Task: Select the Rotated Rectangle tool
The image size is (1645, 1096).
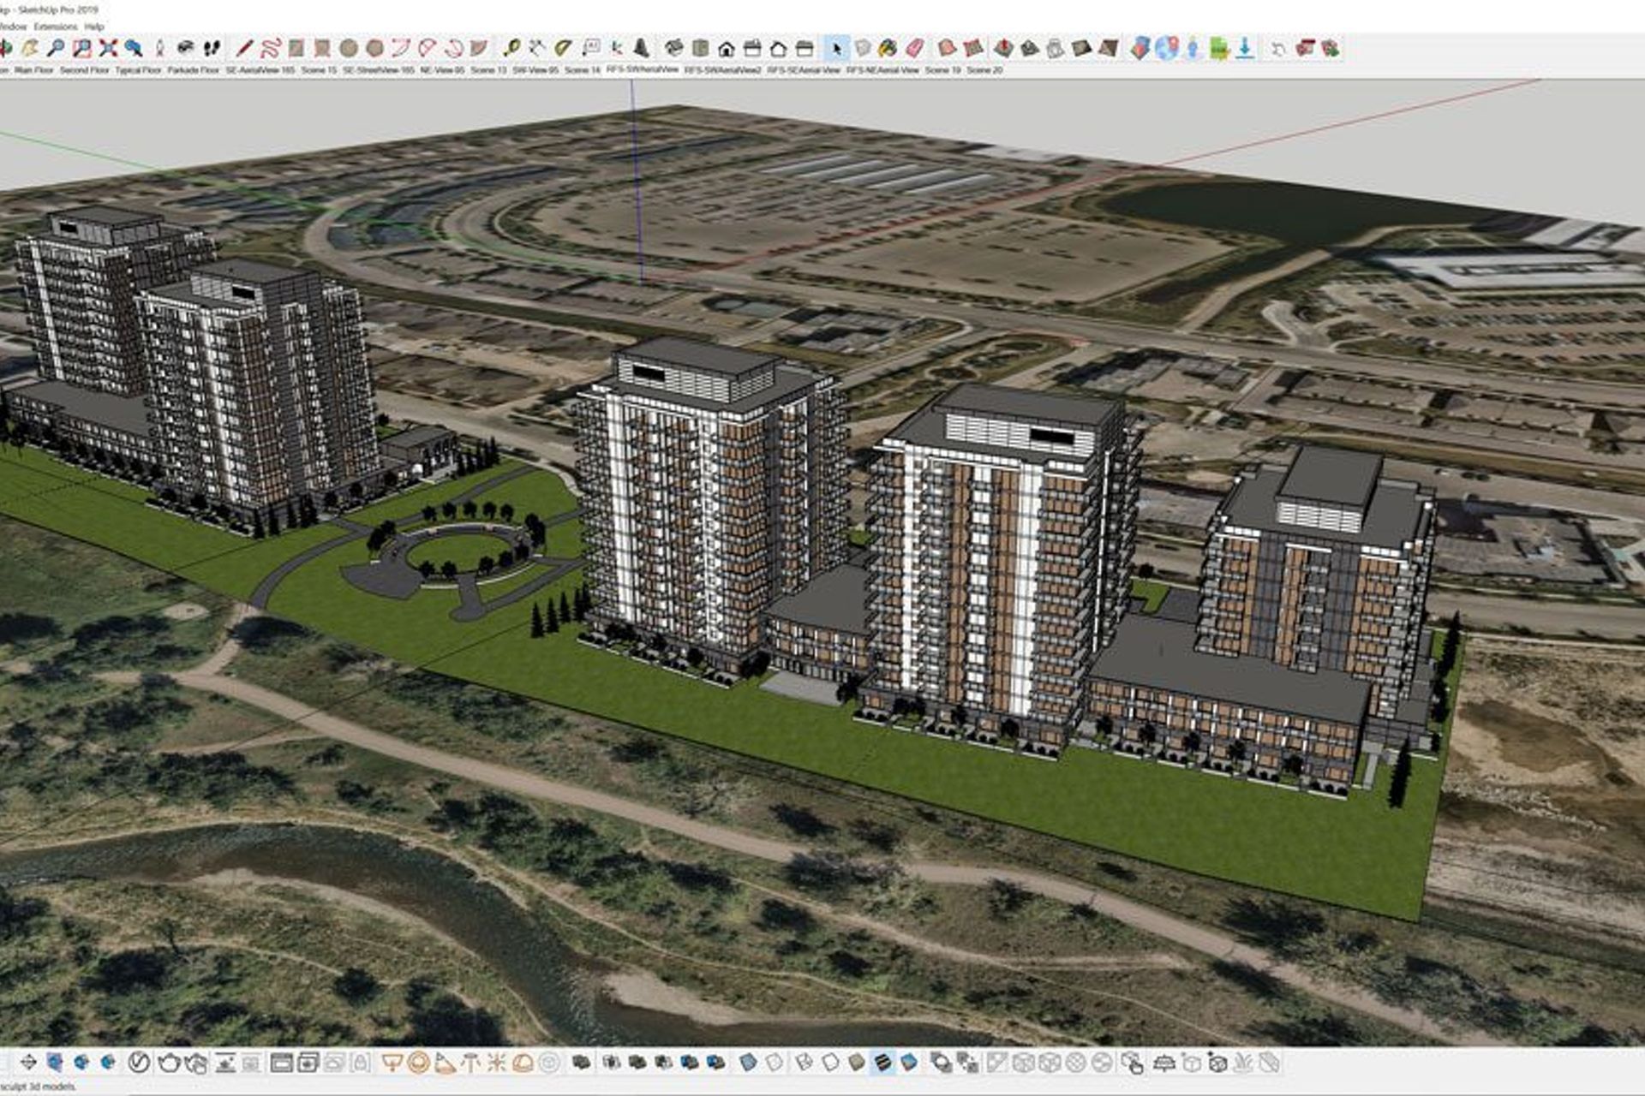Action: pos(324,47)
